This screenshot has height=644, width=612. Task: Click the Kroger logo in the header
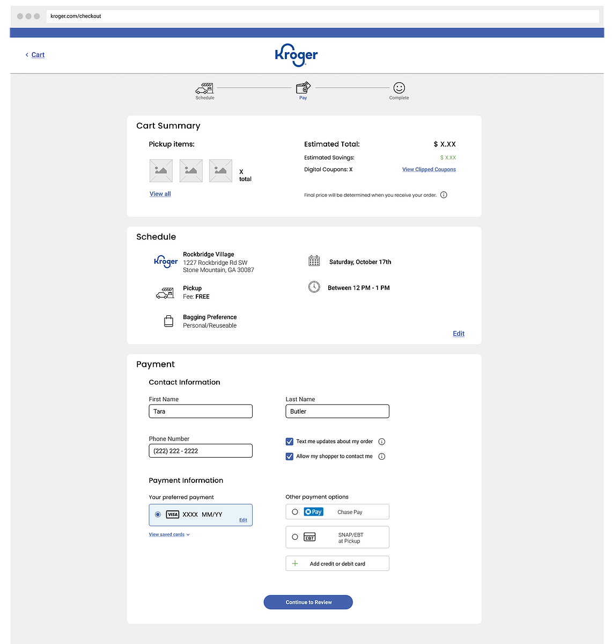(x=296, y=55)
